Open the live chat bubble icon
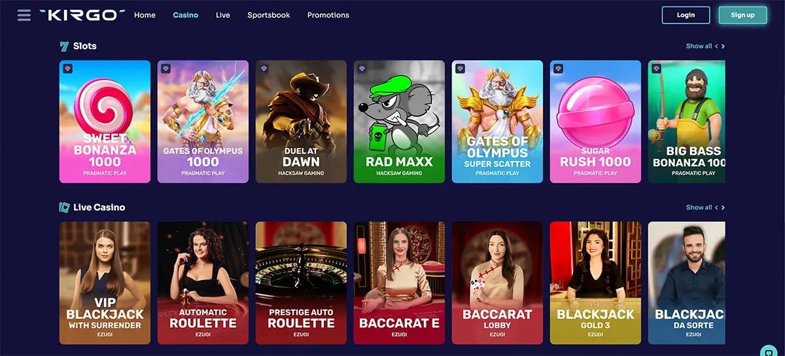The image size is (785, 356). pos(768,351)
